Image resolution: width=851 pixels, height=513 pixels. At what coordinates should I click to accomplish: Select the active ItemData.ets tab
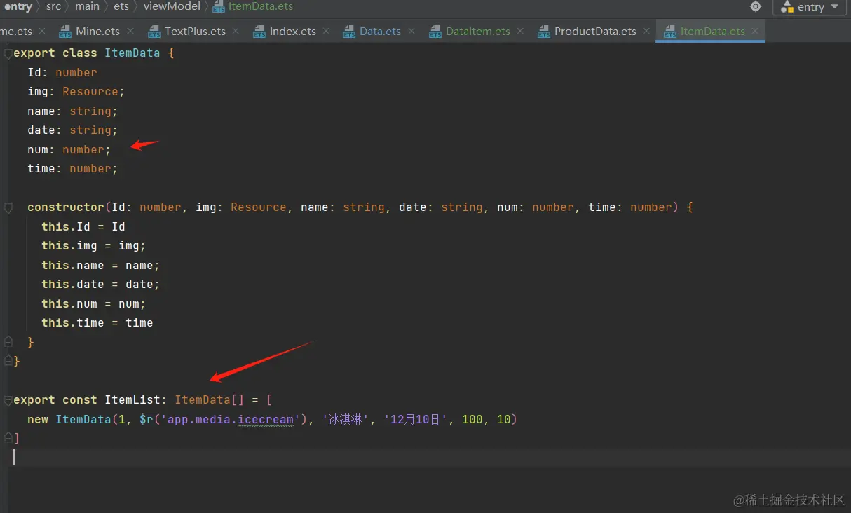[x=712, y=31]
